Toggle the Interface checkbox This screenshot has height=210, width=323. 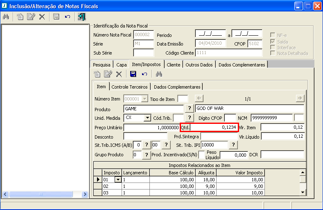273,48
